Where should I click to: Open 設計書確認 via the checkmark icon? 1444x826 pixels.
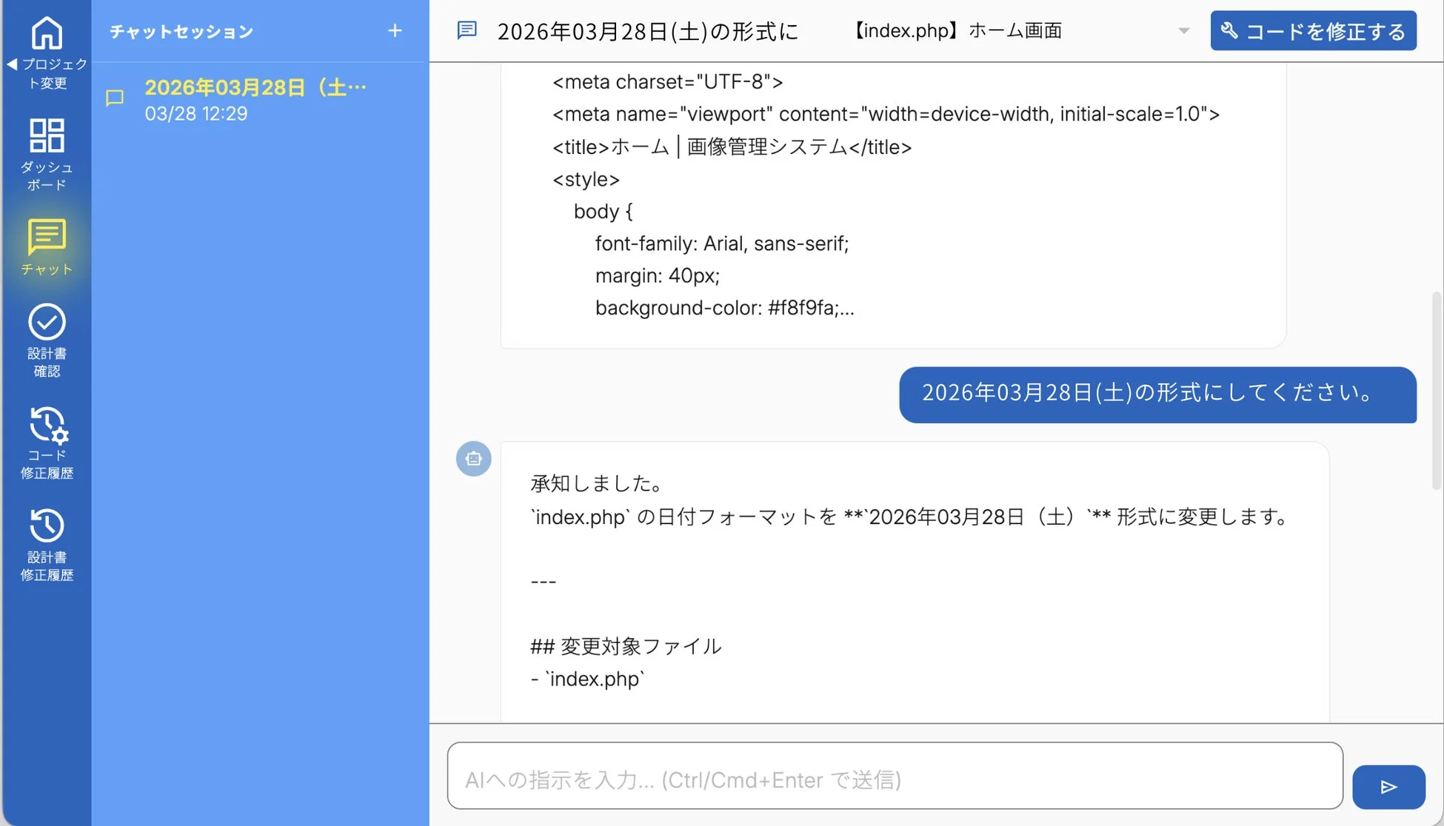tap(47, 321)
